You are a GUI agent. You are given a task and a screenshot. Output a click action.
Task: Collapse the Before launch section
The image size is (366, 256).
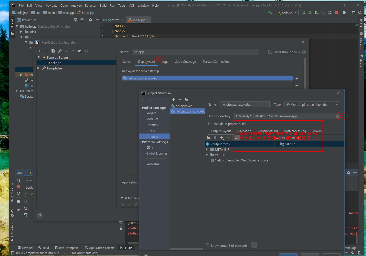pyautogui.click(x=122, y=198)
